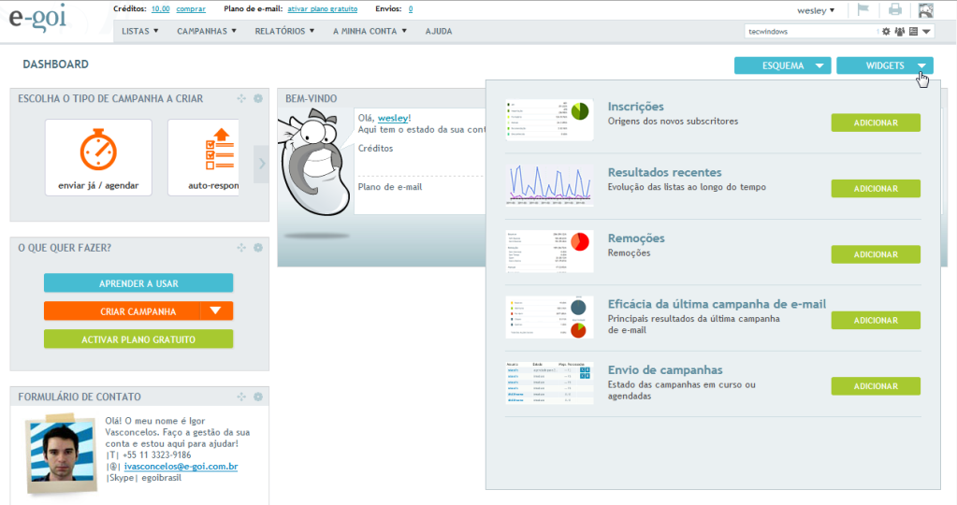Select the 'enviar já / agendar' stopwatch icon
The width and height of the screenshot is (957, 505).
(97, 150)
